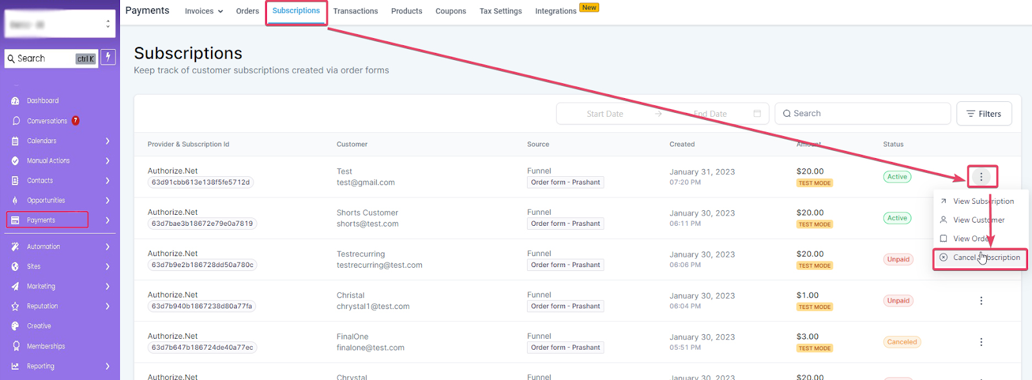The image size is (1032, 380).
Task: Expand the Opportunities sidebar chevron
Action: tap(108, 201)
